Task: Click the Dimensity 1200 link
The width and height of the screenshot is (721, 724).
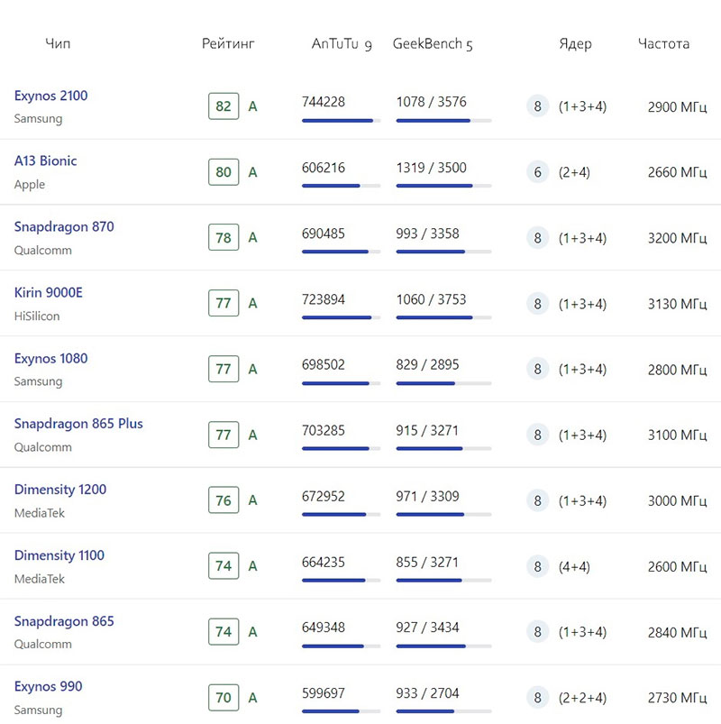Action: coord(60,490)
